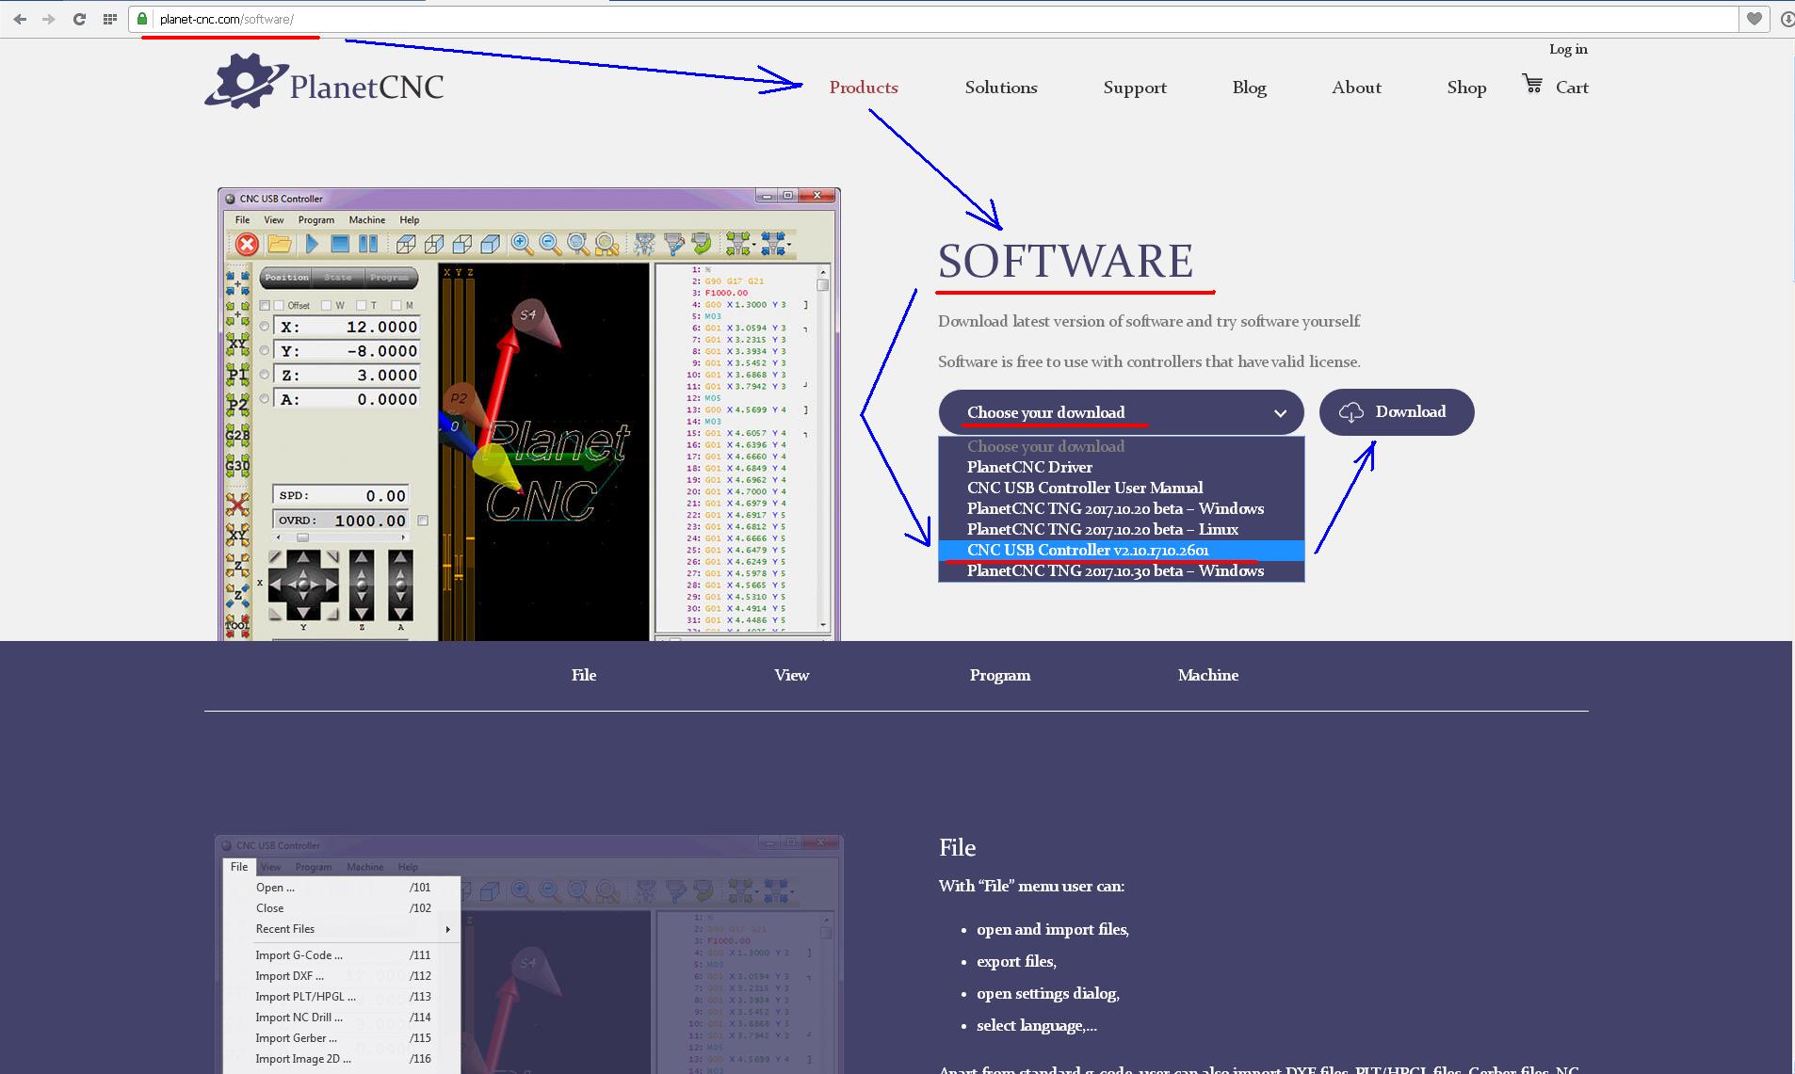Select the solid shaded cube view icon

click(490, 245)
